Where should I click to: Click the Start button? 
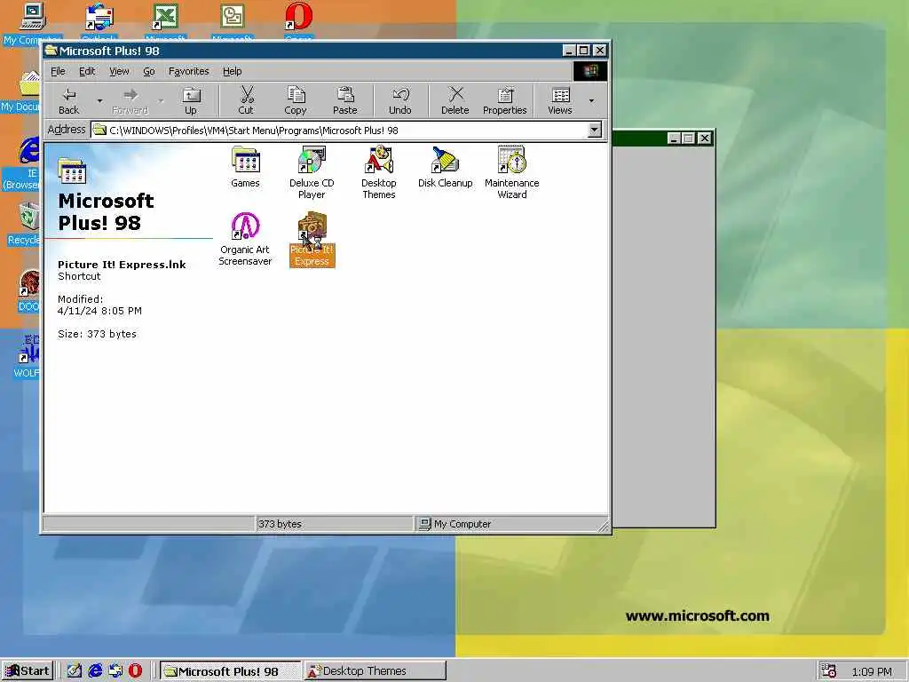(28, 671)
